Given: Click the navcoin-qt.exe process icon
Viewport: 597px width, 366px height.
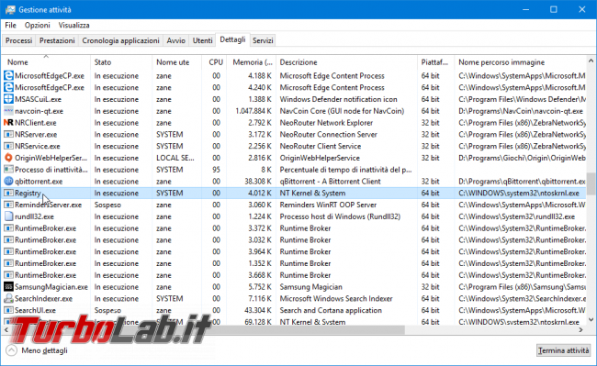Looking at the screenshot, I should tap(8, 111).
